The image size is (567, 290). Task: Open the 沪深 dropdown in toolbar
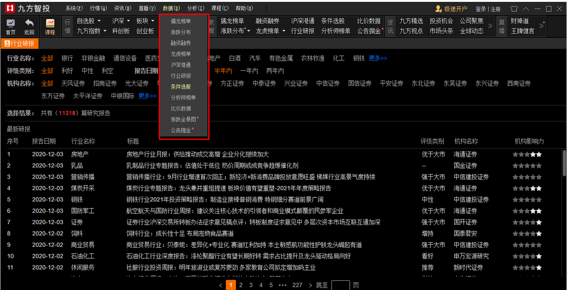121,21
